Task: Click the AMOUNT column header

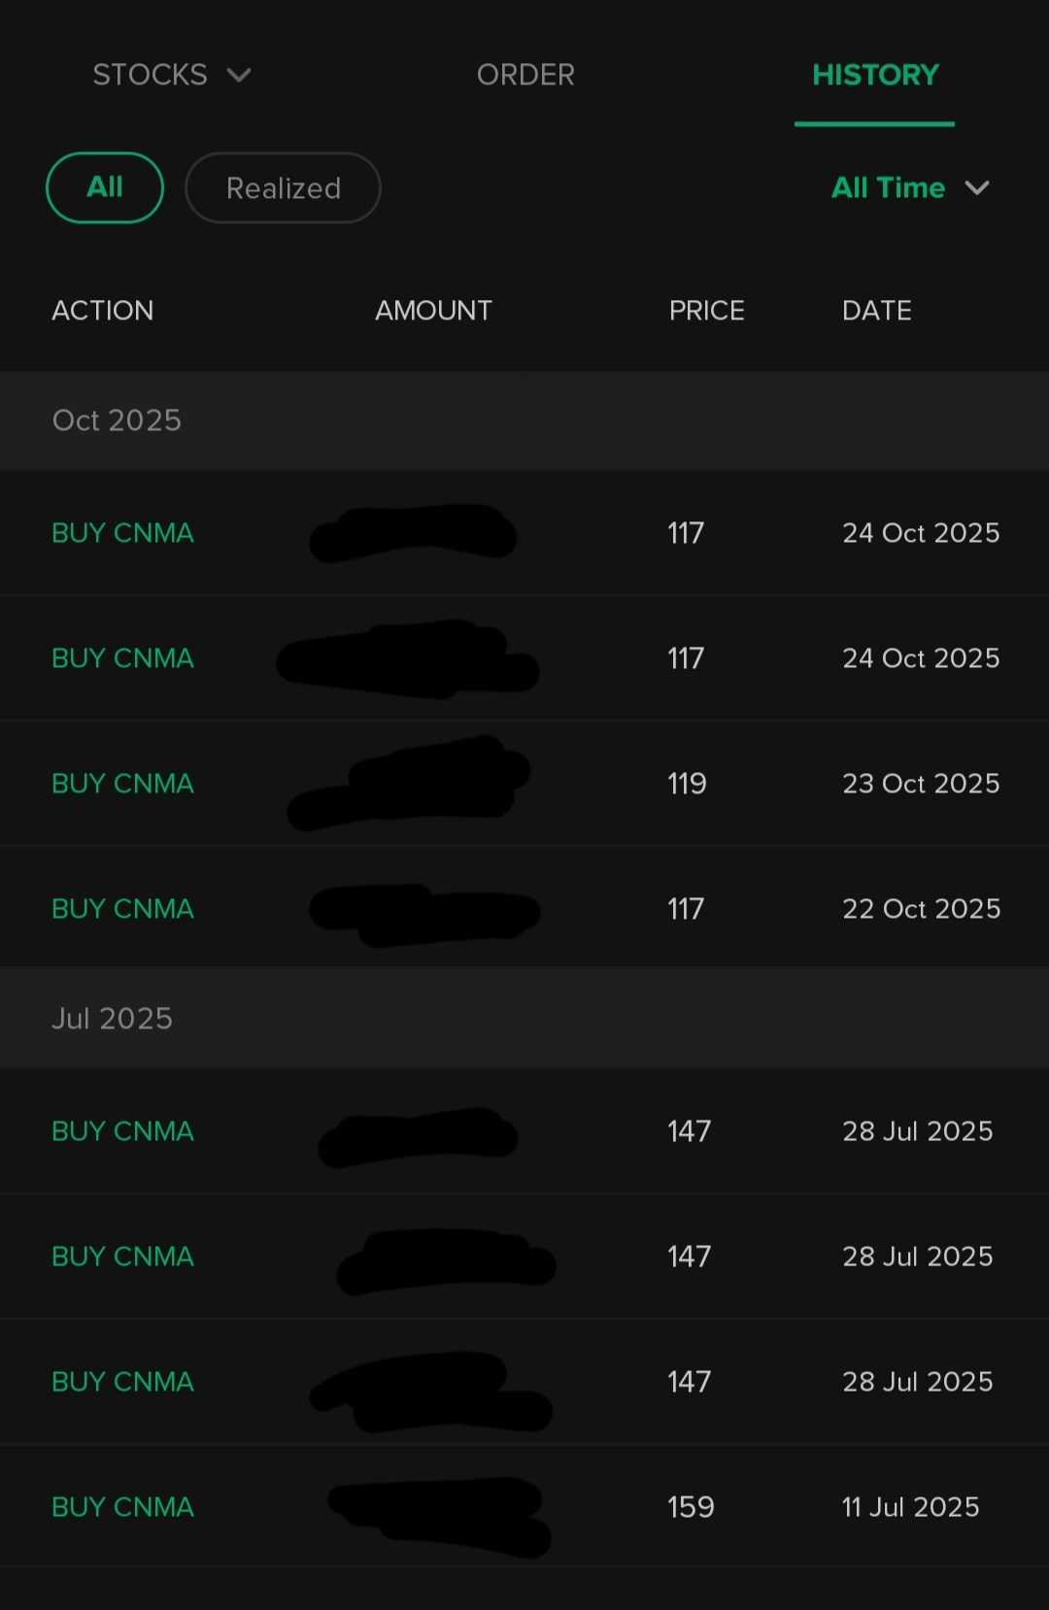Action: pos(433,311)
